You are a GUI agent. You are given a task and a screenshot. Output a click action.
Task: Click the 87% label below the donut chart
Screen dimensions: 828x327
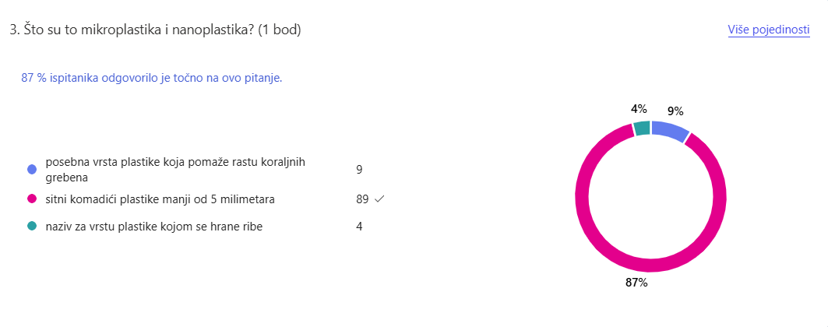pos(636,282)
